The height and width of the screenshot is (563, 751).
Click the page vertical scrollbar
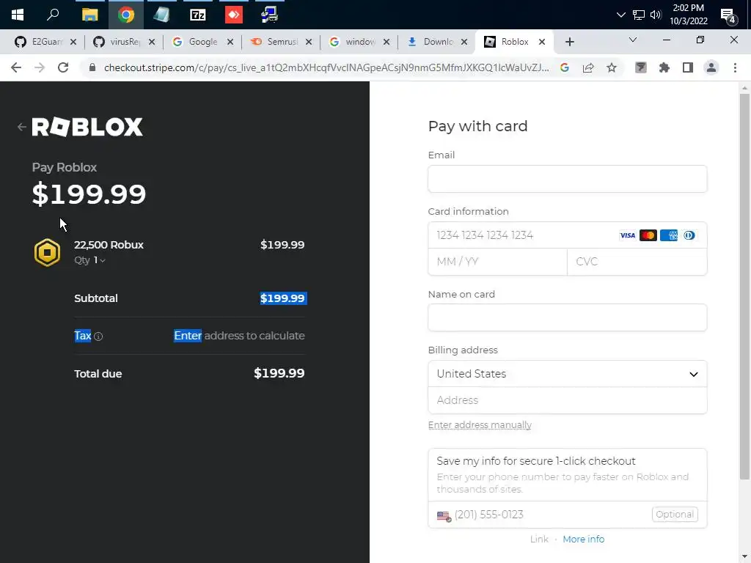point(744,286)
